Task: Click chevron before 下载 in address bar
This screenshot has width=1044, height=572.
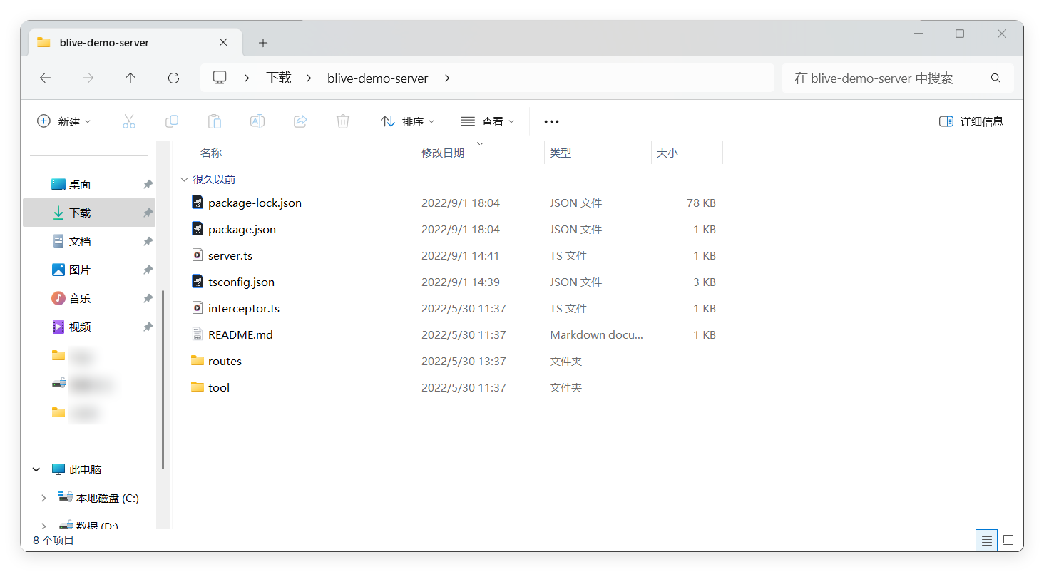Action: [x=247, y=78]
